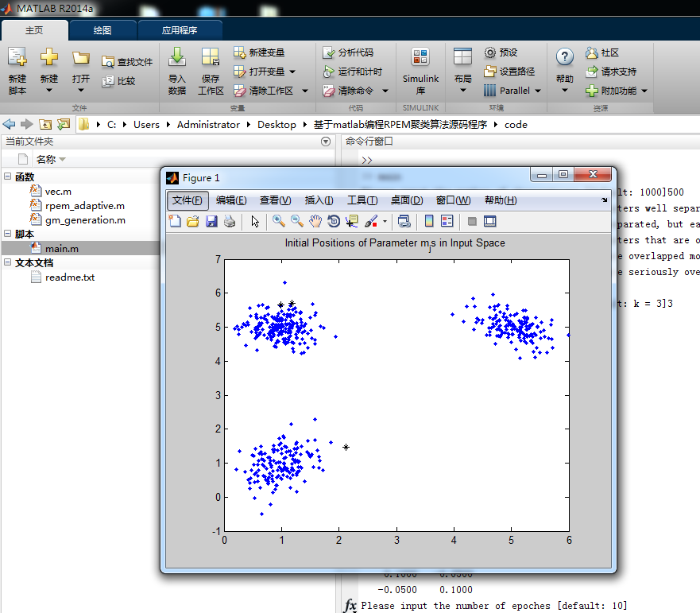Image resolution: width=700 pixels, height=613 pixels.
Task: Open Simulink 库 library
Action: pyautogui.click(x=420, y=71)
